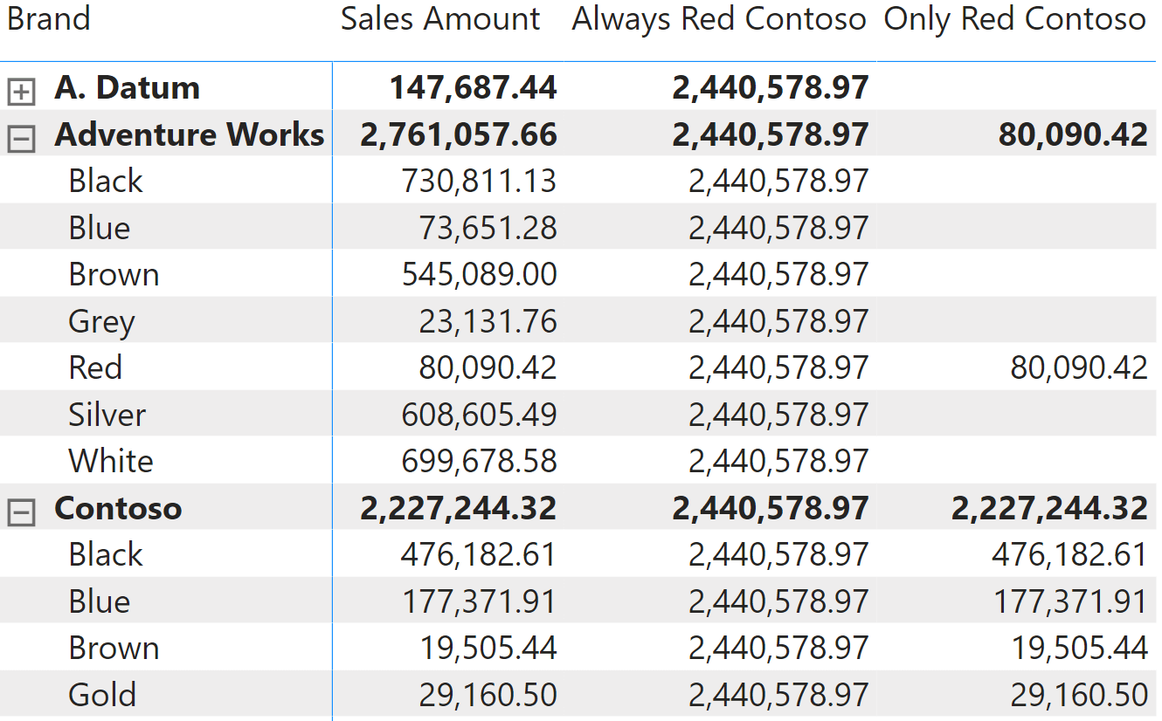Click the 730,811.13 sales value
1162x721 pixels.
479,181
